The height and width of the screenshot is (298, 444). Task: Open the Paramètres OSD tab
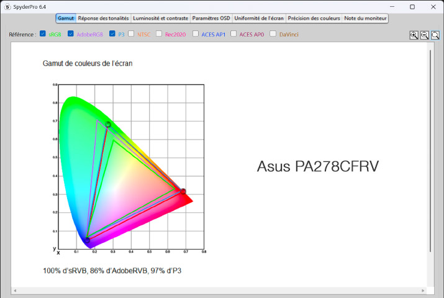pyautogui.click(x=211, y=18)
